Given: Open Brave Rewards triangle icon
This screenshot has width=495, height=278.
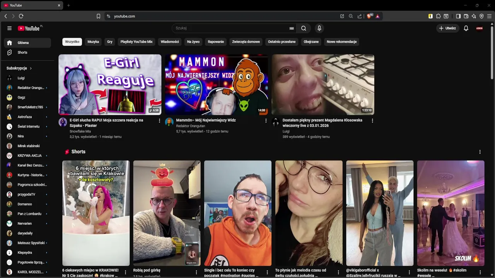Looking at the screenshot, I should (x=377, y=16).
